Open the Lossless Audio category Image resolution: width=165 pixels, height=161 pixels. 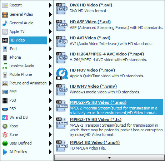coord(22,66)
